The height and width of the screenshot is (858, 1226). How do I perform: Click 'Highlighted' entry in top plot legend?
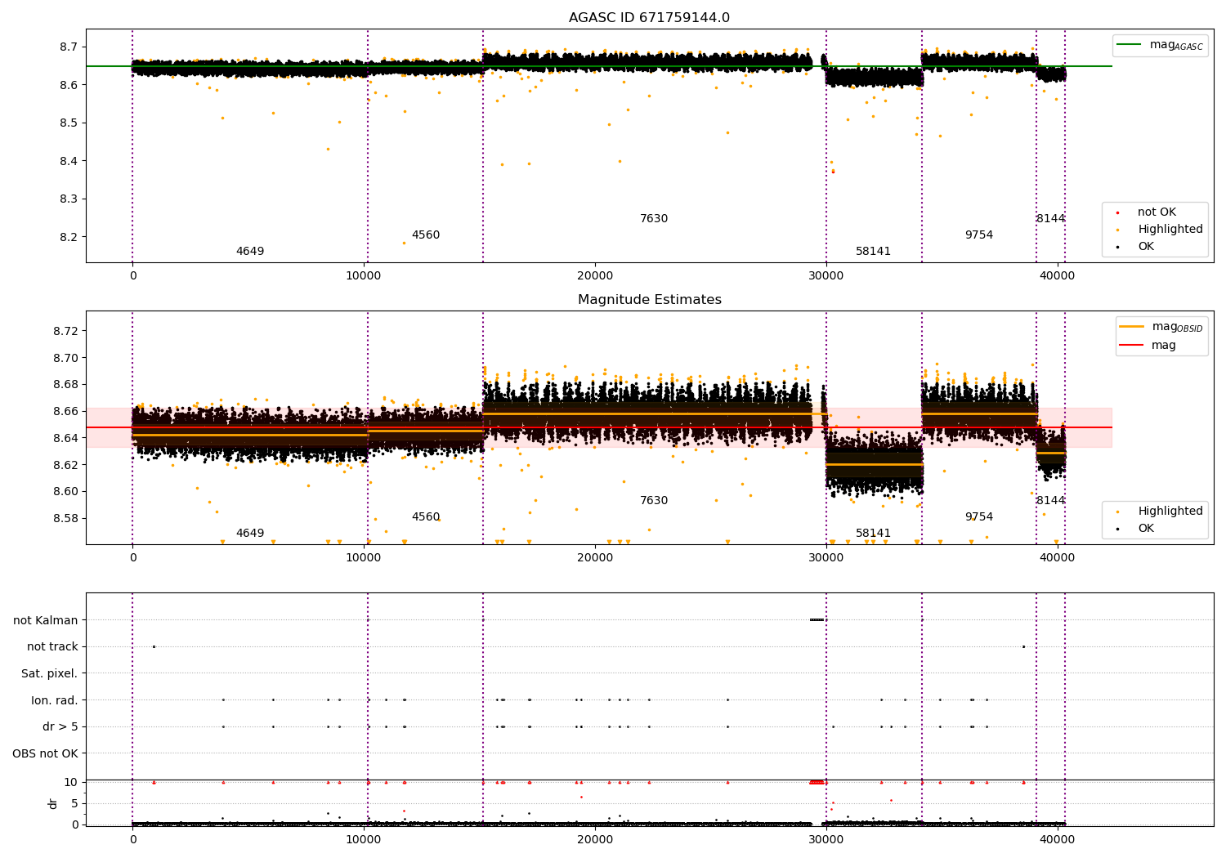click(1170, 230)
